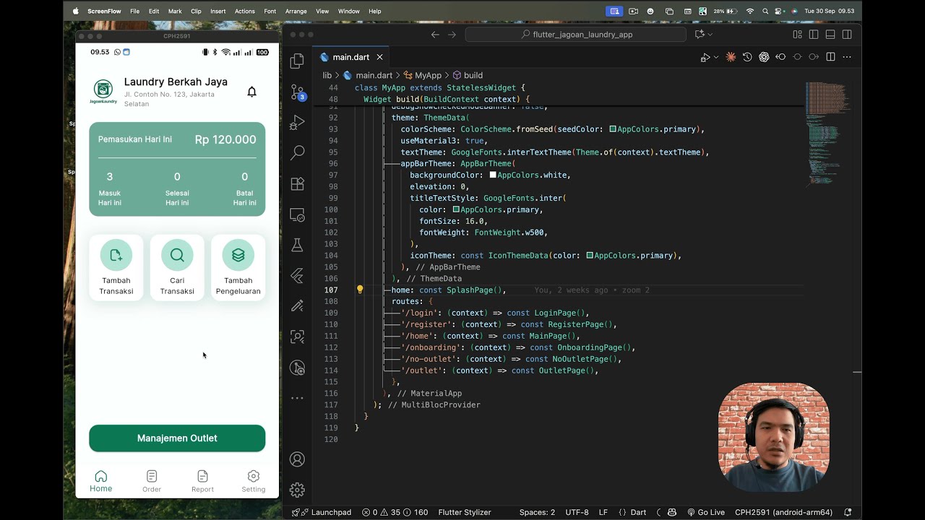Toggle the bottom panel layout
The height and width of the screenshot is (520, 925).
(830, 34)
